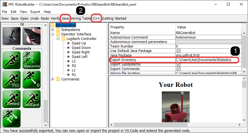The image size is (248, 133).
Task: Click the RobotBuilder app icon in title bar
Action: pyautogui.click(x=5, y=4)
